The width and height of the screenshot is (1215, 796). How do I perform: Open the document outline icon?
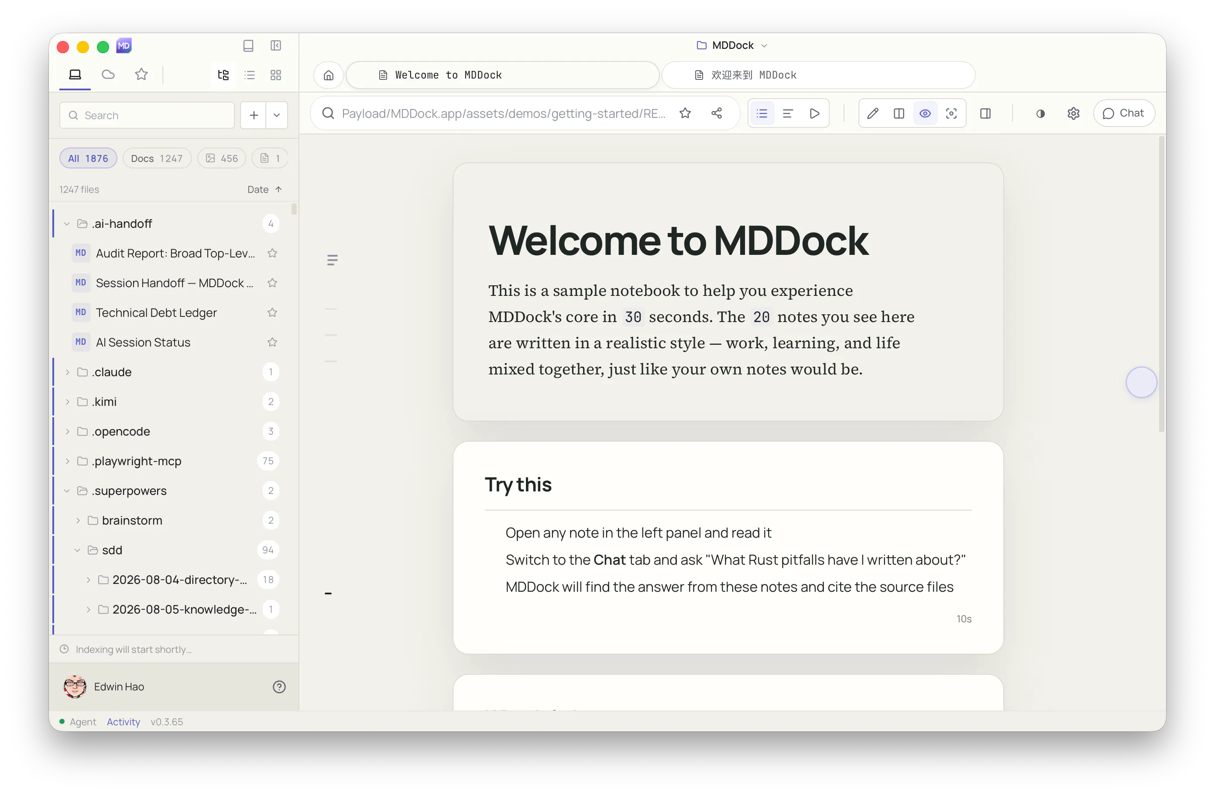[x=333, y=261]
